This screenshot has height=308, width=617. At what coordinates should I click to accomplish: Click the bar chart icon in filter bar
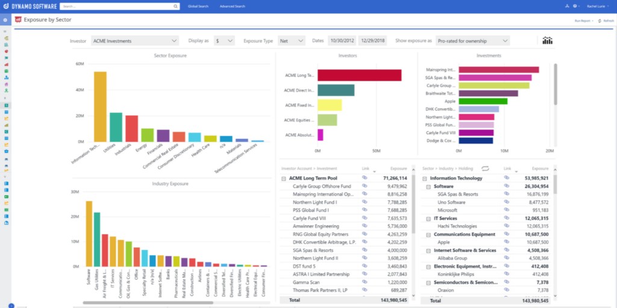click(547, 40)
